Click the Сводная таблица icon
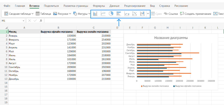 click(x=6, y=14)
